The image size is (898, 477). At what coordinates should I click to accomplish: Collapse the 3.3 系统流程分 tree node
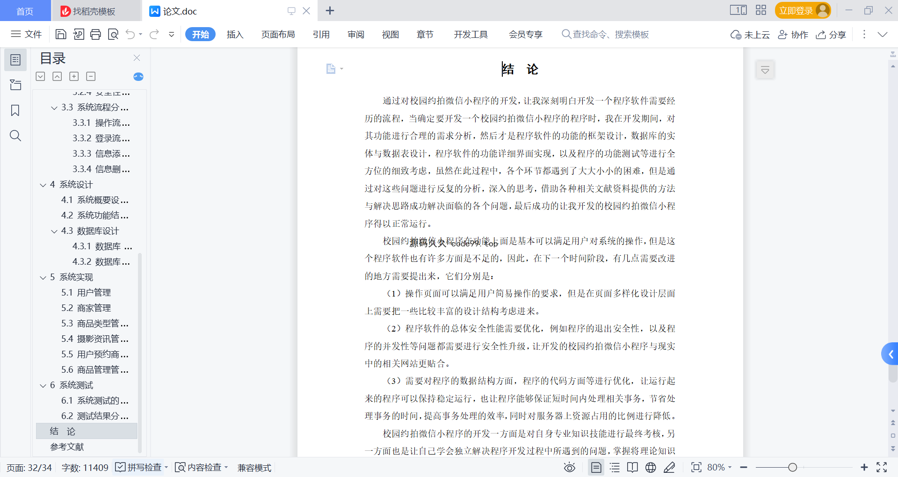coord(54,108)
